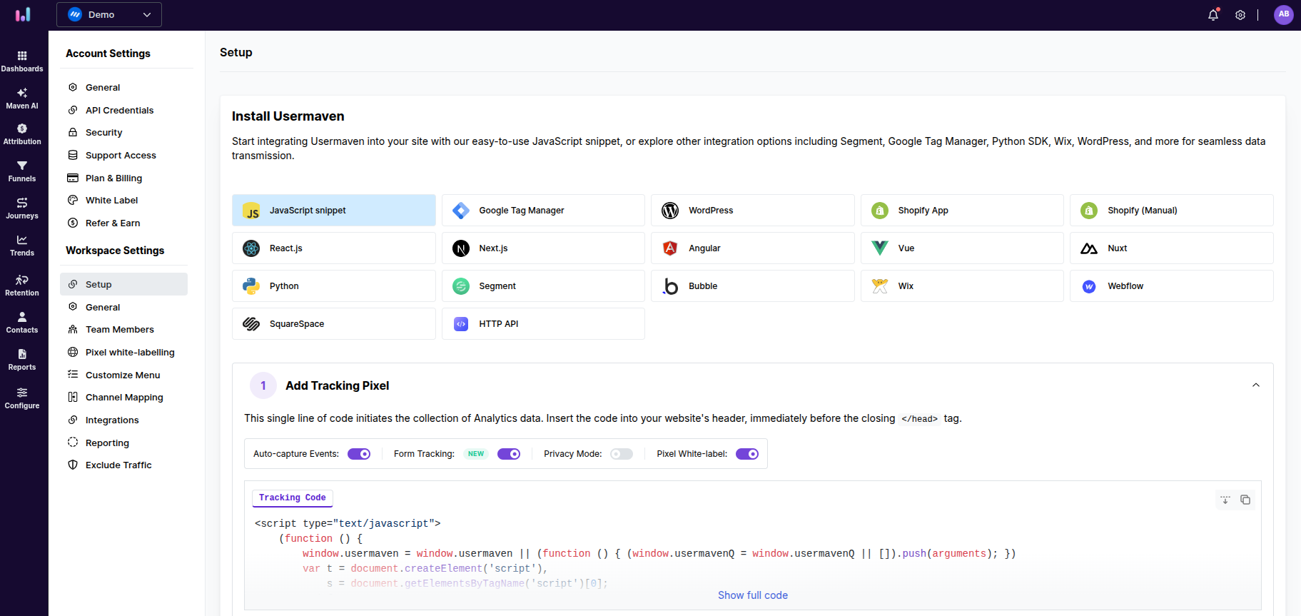Image resolution: width=1301 pixels, height=616 pixels.
Task: Open Maven AI from left sidebar
Action: 22,99
